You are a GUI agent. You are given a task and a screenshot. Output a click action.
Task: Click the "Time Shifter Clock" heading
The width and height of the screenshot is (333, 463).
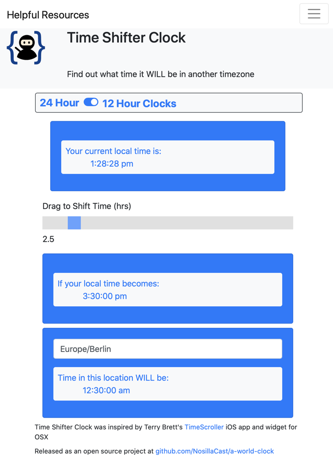pyautogui.click(x=126, y=38)
